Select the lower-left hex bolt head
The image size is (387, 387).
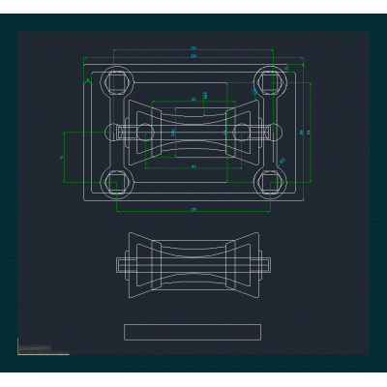point(117,182)
